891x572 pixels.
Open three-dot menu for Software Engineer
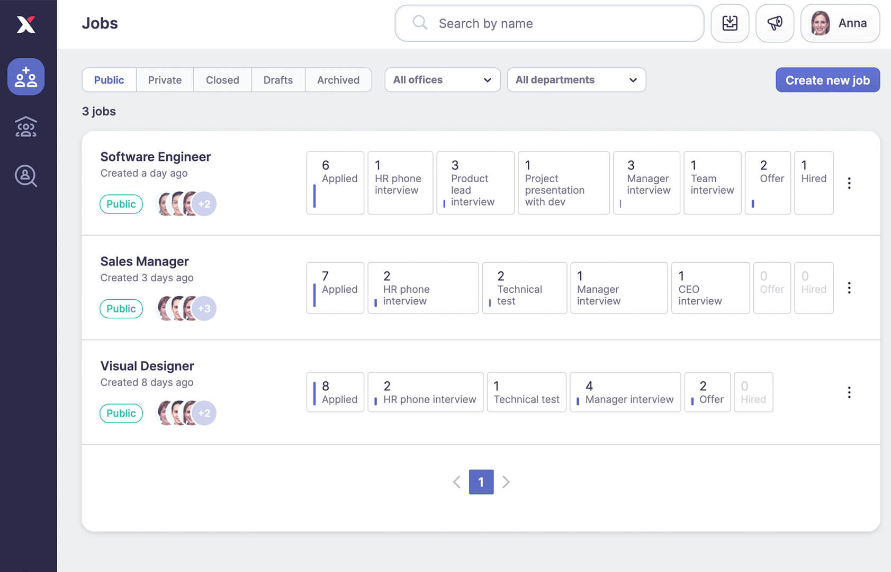pyautogui.click(x=849, y=183)
